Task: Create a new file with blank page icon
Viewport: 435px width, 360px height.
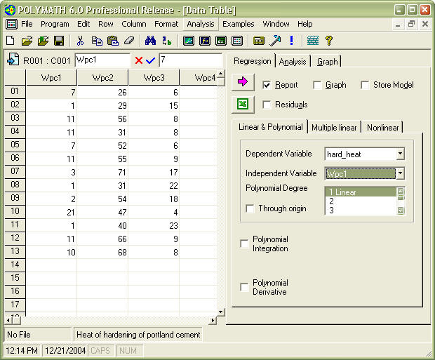Action: (11, 41)
